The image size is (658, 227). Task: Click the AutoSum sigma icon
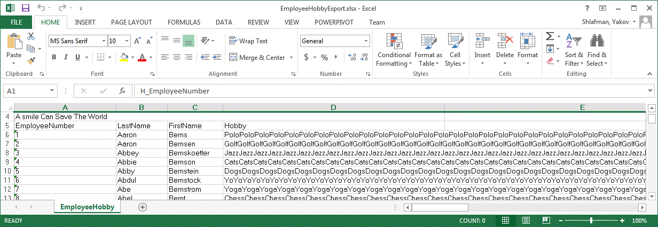point(550,36)
